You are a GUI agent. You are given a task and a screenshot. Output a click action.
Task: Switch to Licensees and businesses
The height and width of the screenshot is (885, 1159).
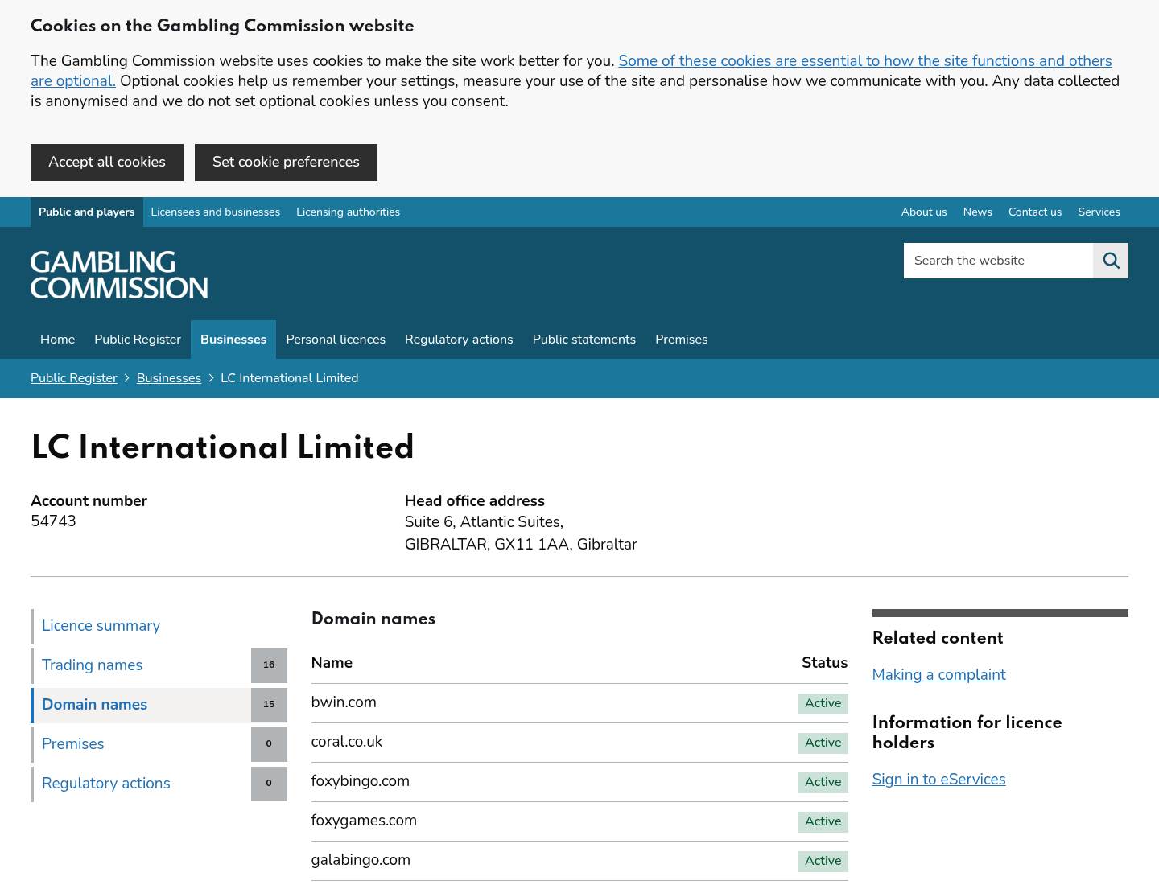(216, 212)
